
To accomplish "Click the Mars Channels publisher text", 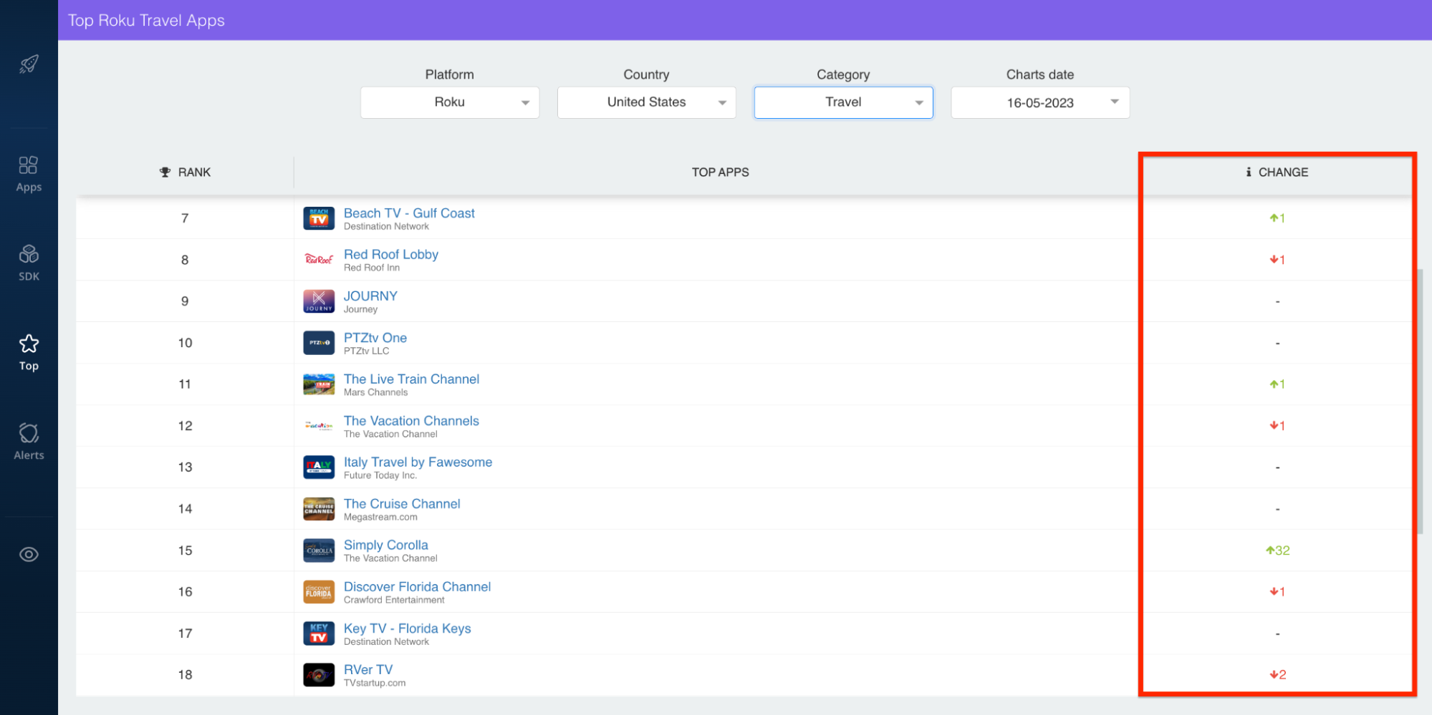I will coord(376,393).
